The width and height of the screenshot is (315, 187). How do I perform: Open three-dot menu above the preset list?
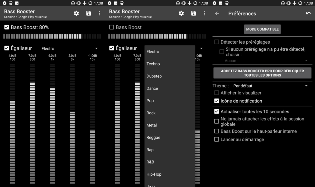tap(204, 13)
